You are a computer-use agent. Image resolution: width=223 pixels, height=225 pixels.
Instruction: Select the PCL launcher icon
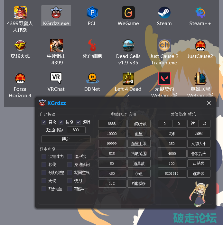pos(92,13)
